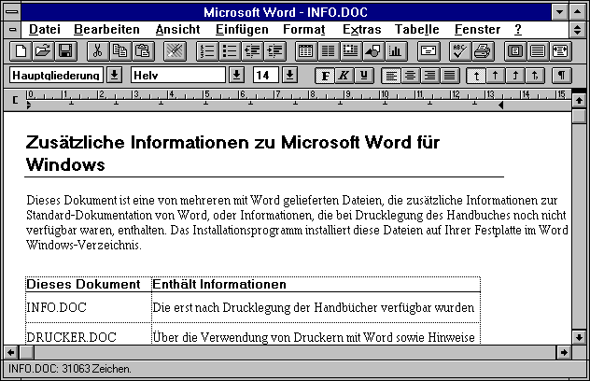
Task: Set text columns with the columns icon
Action: (x=328, y=51)
